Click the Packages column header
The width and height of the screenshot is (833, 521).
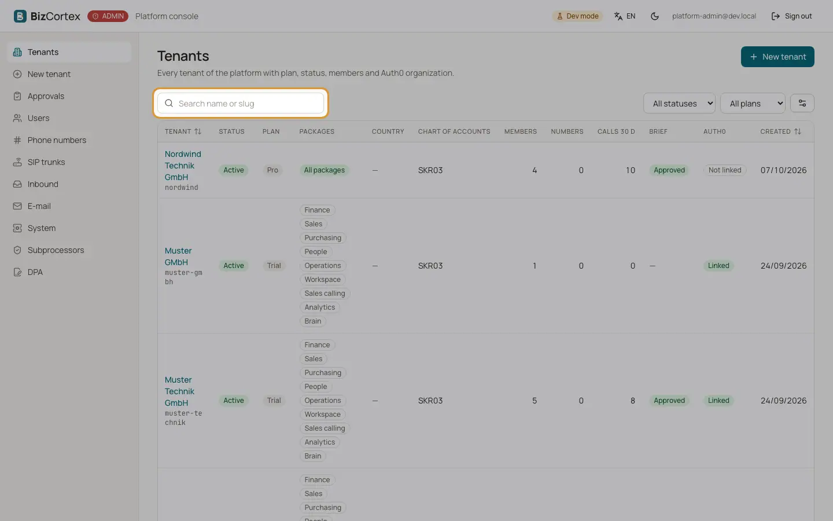[317, 131]
